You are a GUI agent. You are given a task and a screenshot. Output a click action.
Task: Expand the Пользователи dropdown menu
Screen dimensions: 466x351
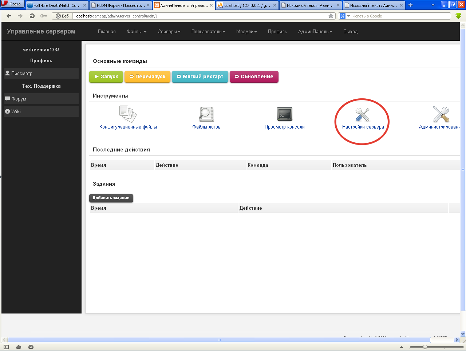click(x=208, y=32)
